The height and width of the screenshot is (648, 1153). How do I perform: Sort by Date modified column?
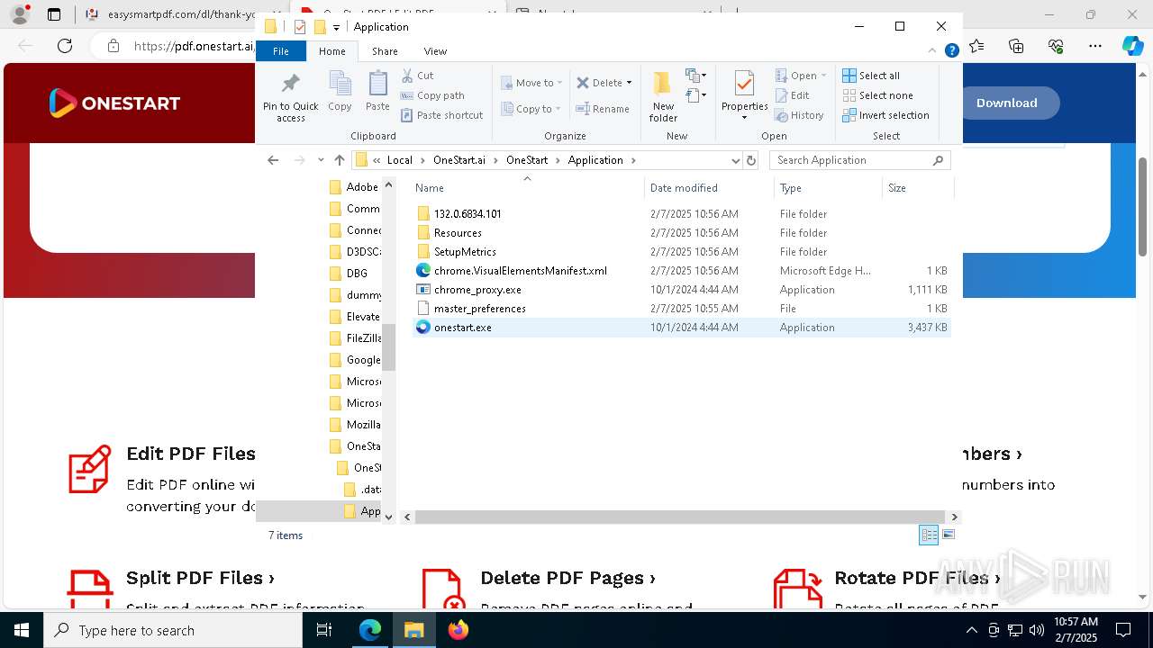(x=709, y=188)
